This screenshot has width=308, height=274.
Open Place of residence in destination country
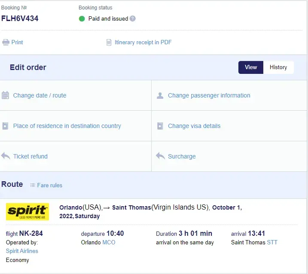[67, 126]
